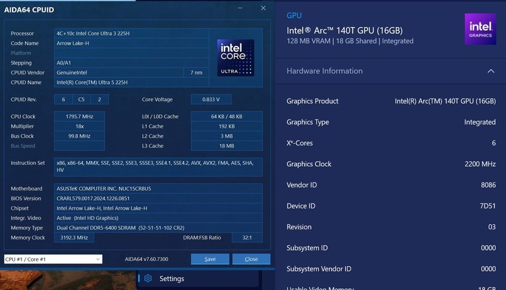This screenshot has height=290, width=506.
Task: Collapse the Hardware Information section chevron
Action: click(x=491, y=71)
